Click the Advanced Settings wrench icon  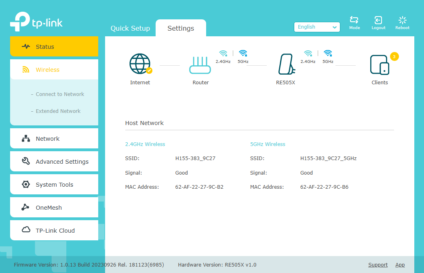[26, 161]
